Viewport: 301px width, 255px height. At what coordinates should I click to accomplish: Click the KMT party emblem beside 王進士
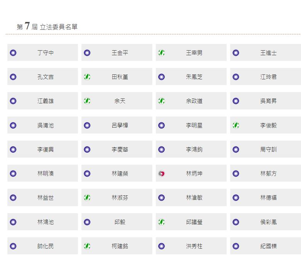coord(236,53)
